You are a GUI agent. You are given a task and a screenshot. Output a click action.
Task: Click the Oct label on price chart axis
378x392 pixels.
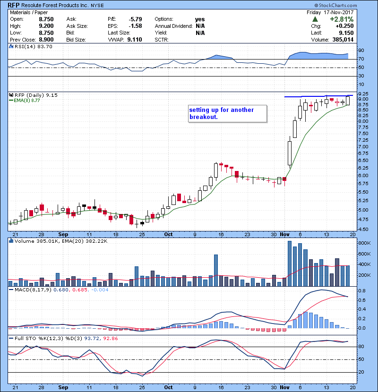pyautogui.click(x=168, y=234)
